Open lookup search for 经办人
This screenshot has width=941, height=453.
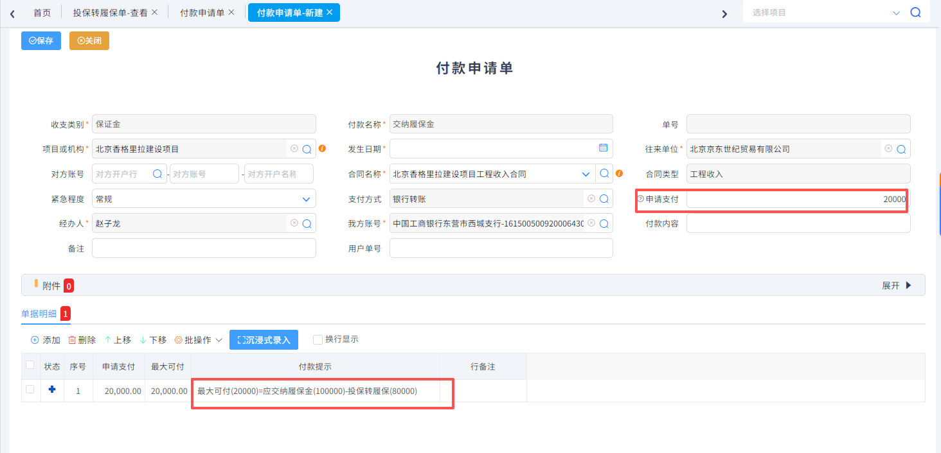[x=307, y=223]
